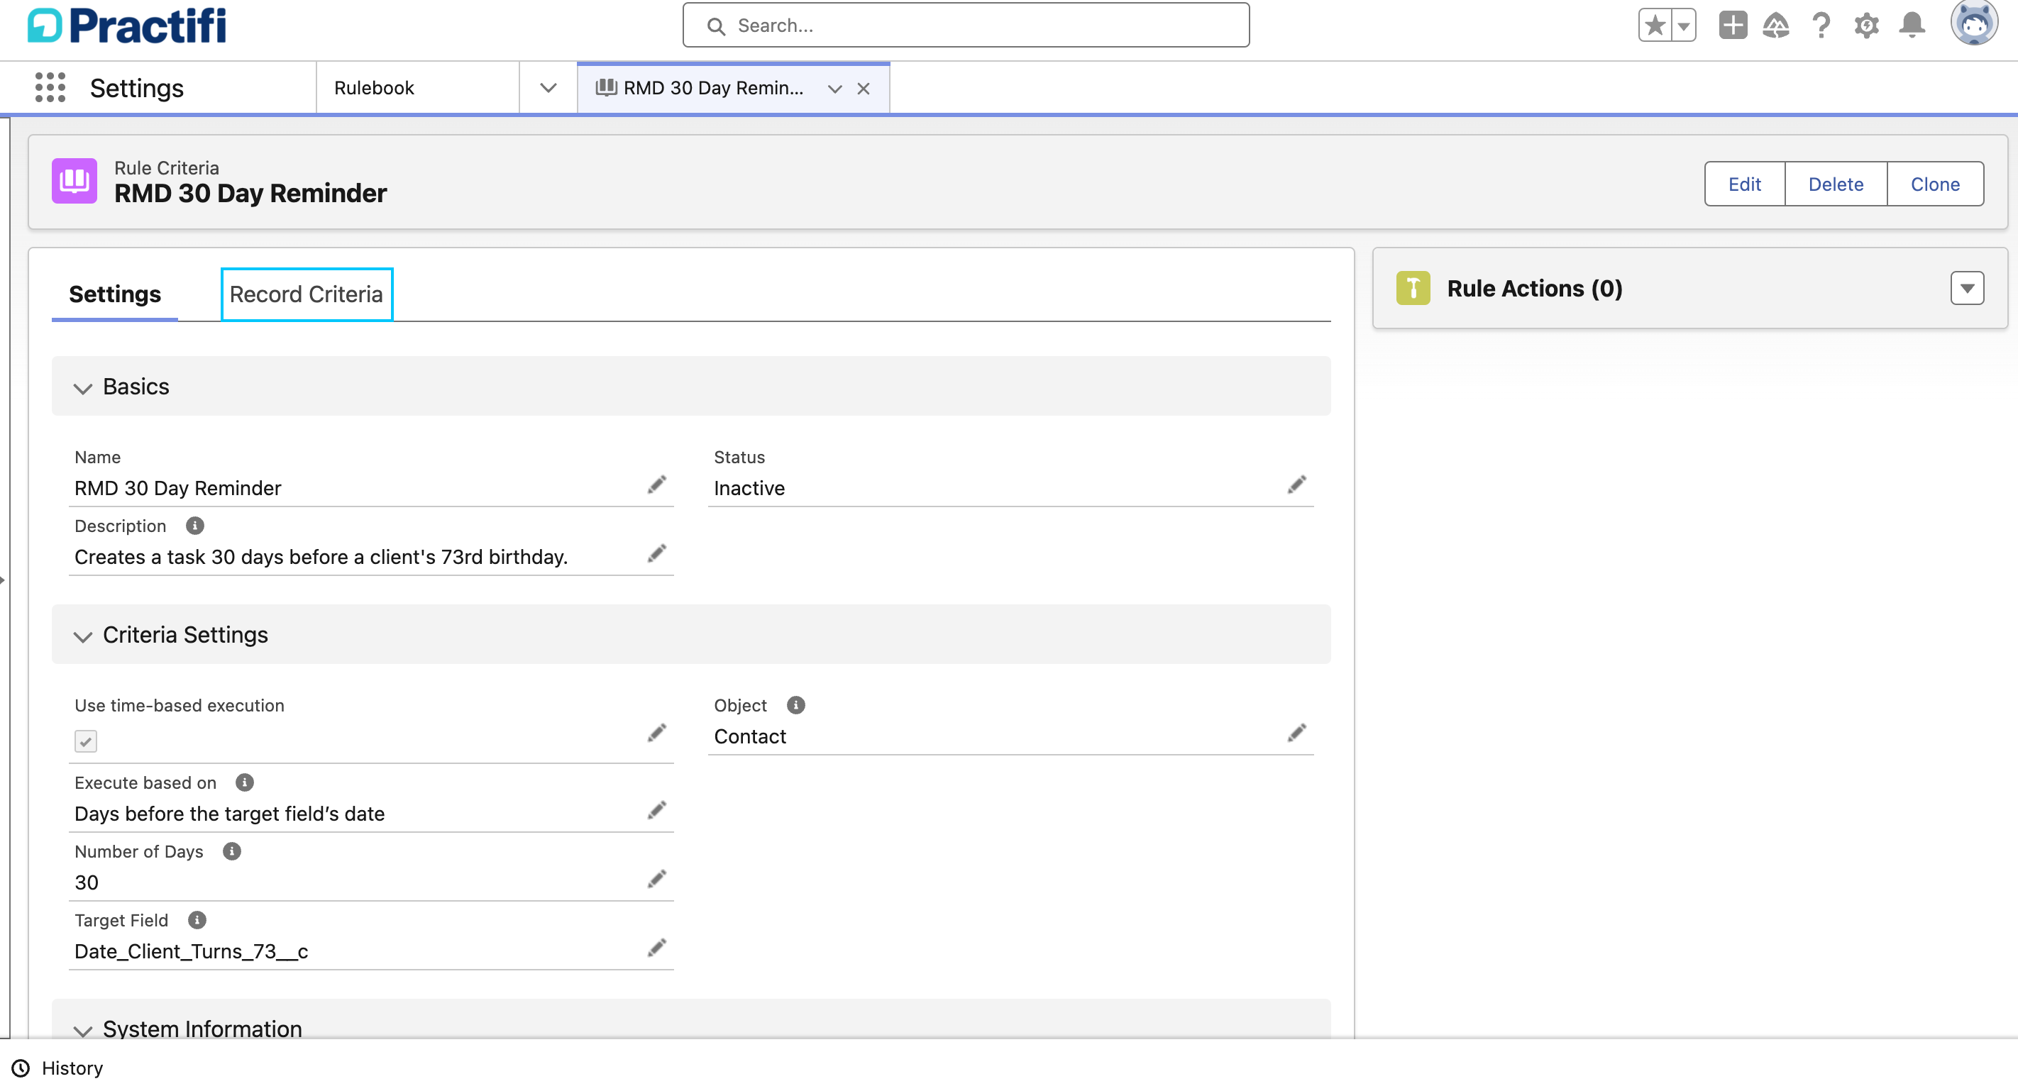
Task: Click the 'RMD 30 Day Reminder' Name field value
Action: coord(178,488)
